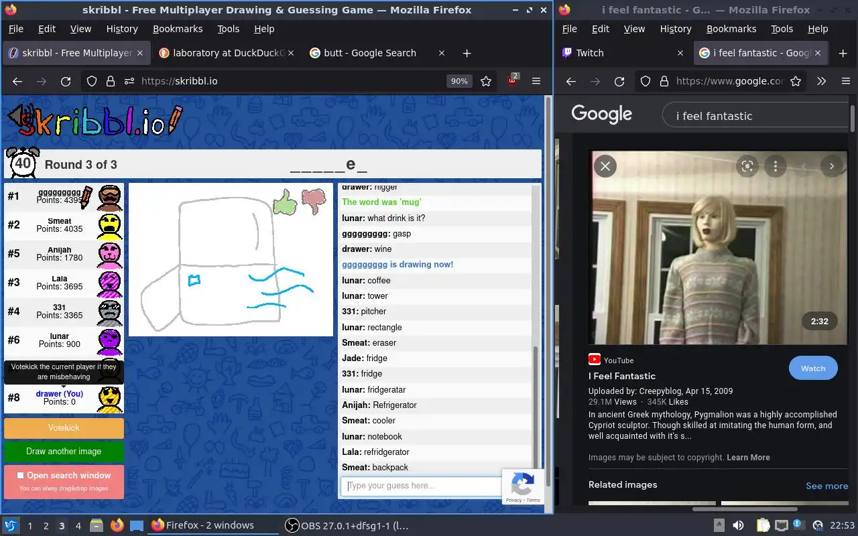Click the avatar of player Smeat
Viewport: 858px width, 536px height.
pos(110,226)
